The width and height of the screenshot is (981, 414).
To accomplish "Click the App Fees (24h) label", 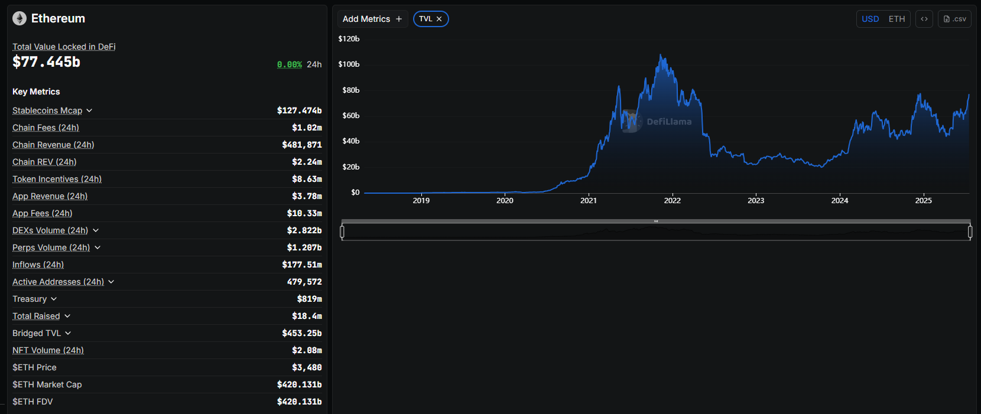I will click(42, 213).
